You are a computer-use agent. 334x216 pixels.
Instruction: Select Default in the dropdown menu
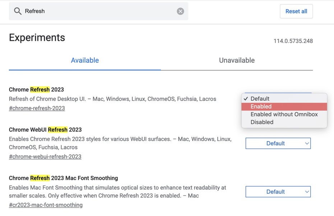click(x=284, y=99)
